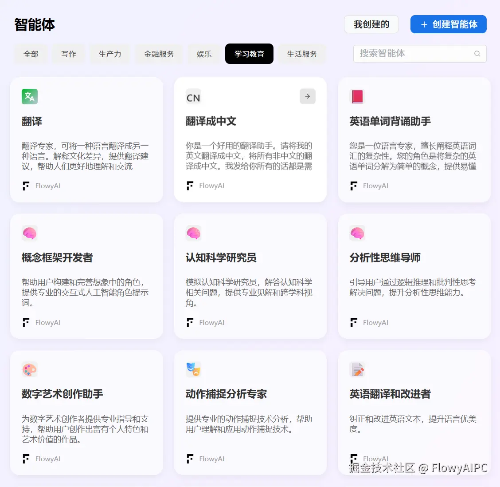Click the 我创建的 button
The image size is (500, 487).
tap(371, 24)
